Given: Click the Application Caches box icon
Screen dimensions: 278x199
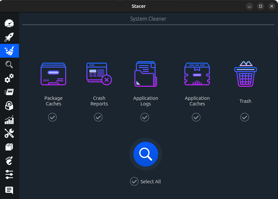Looking at the screenshot, I should (x=197, y=75).
